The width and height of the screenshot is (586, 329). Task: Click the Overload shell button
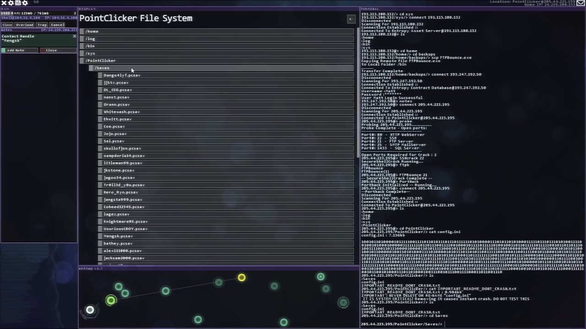25,25
